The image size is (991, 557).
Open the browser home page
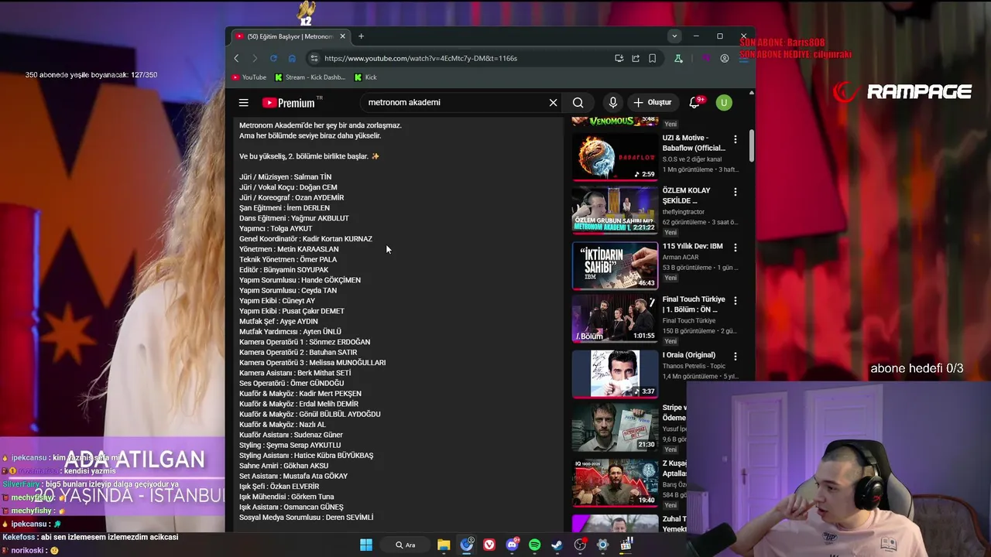click(x=292, y=58)
